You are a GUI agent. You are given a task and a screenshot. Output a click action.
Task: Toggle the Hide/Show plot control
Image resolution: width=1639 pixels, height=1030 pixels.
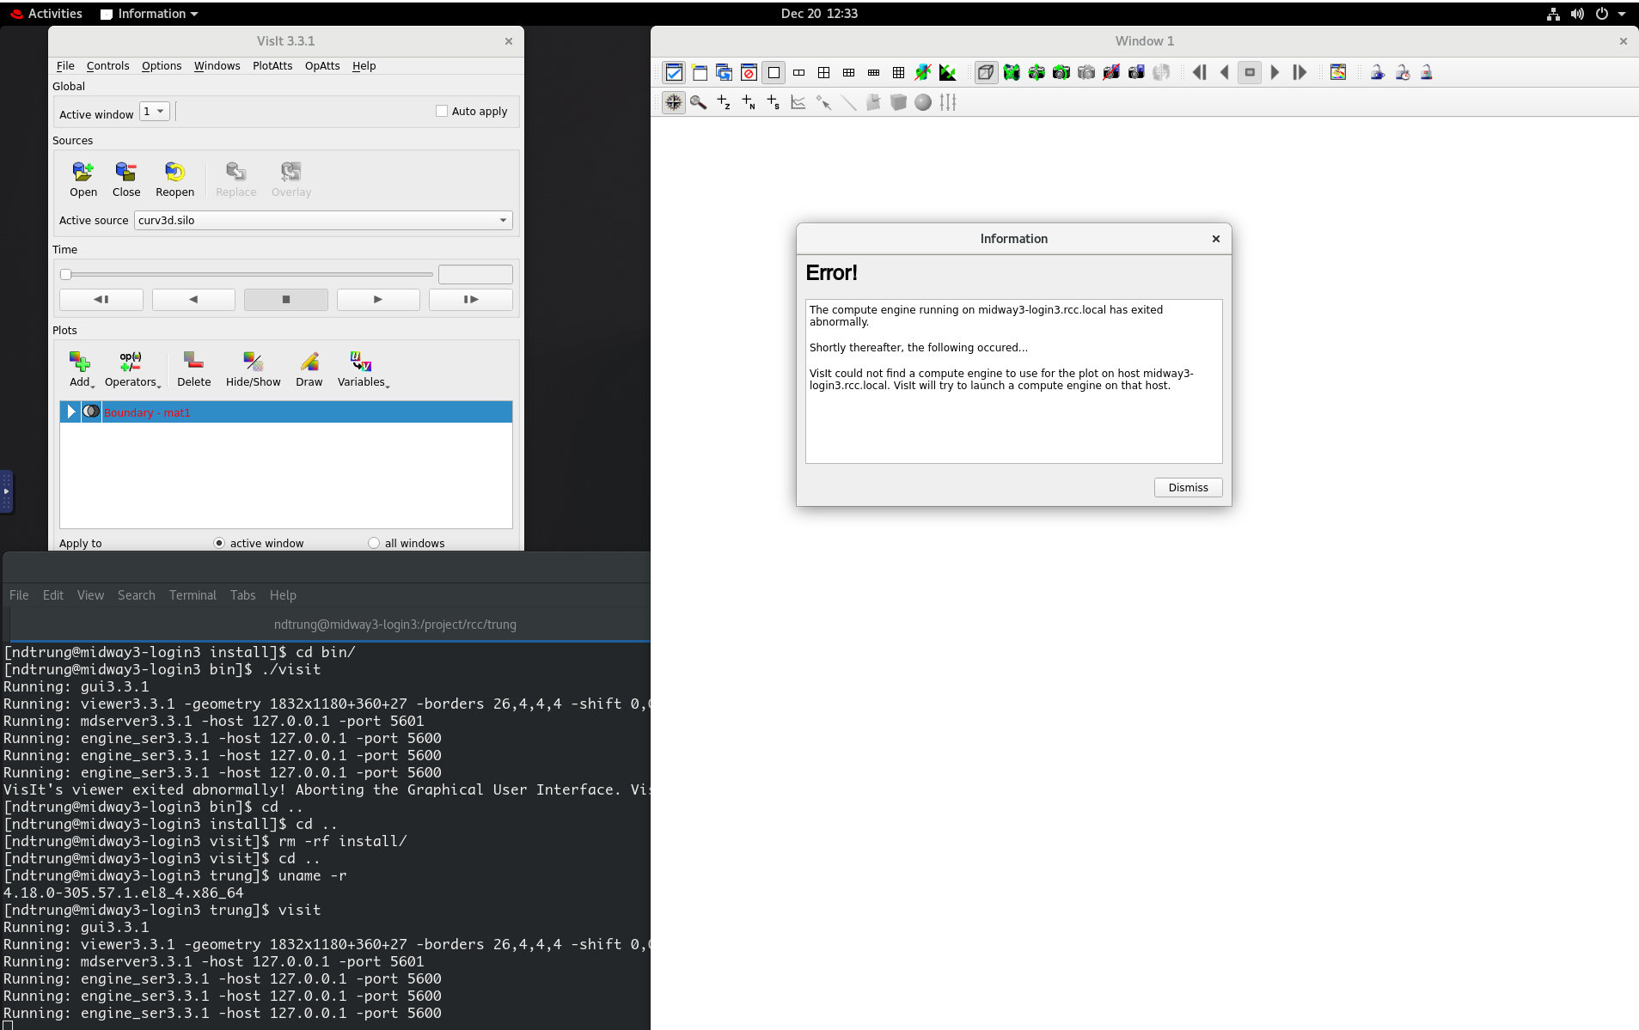tap(253, 369)
